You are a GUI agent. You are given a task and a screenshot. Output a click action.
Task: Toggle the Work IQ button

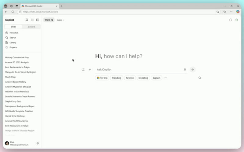(x=49, y=20)
